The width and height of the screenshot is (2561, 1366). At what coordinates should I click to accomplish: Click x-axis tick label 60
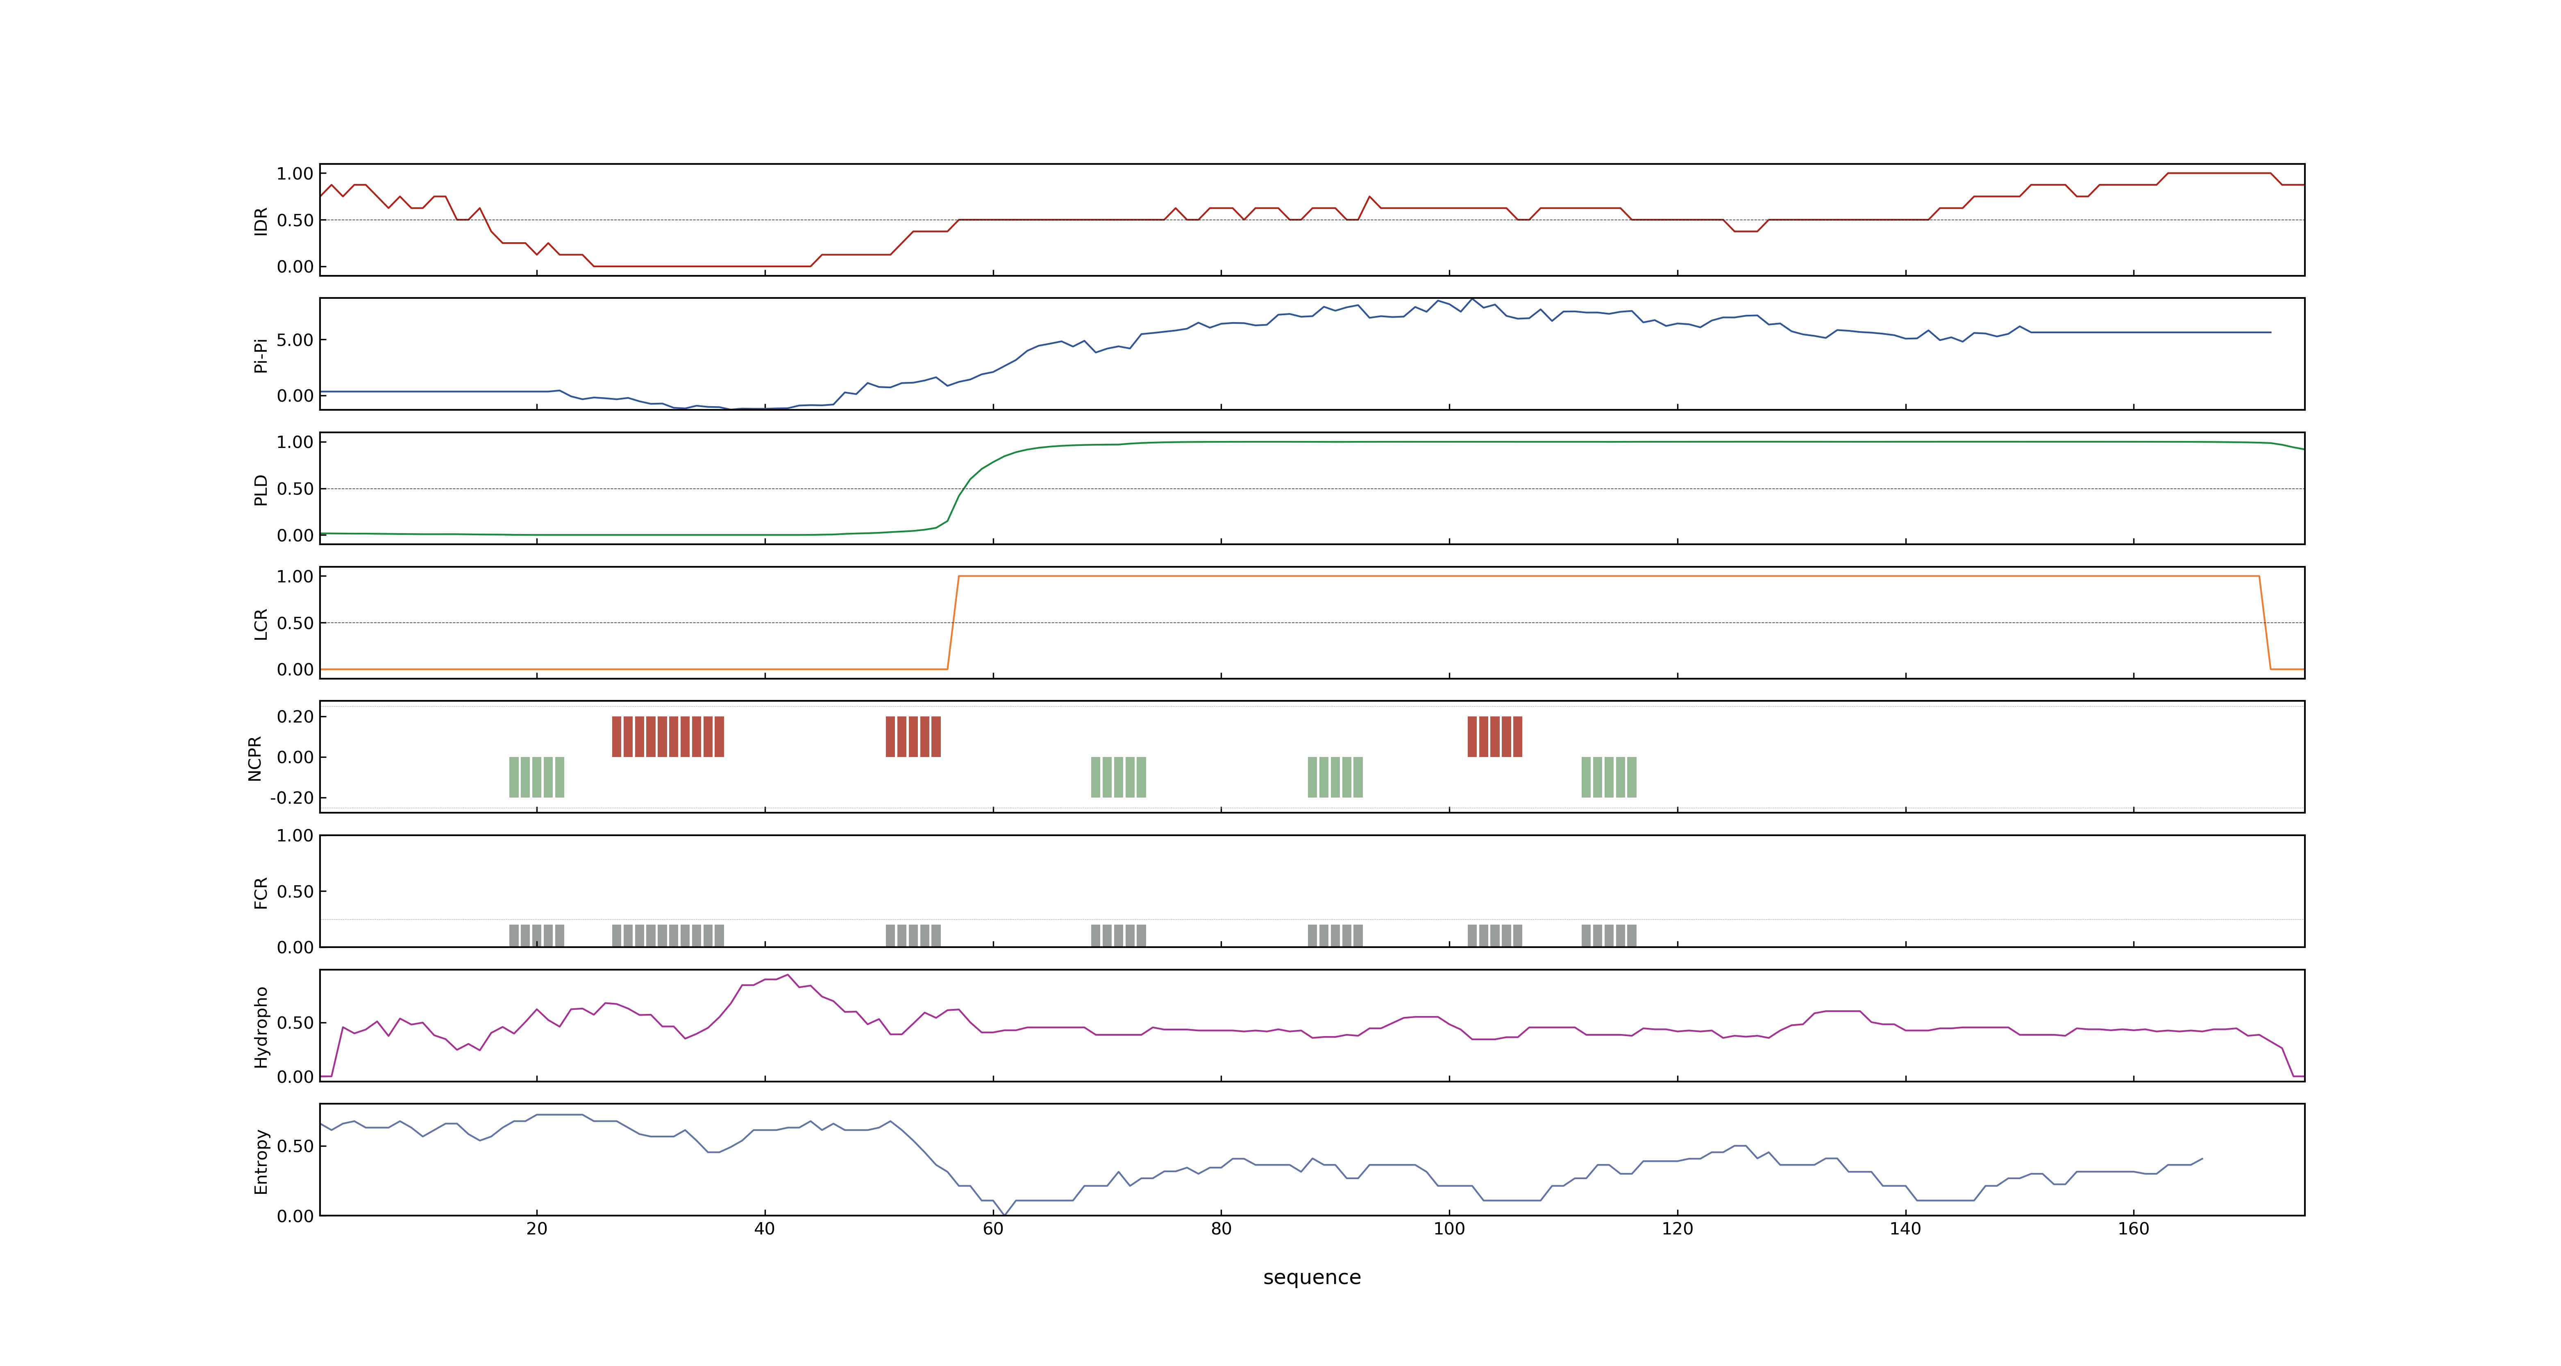pyautogui.click(x=993, y=1229)
